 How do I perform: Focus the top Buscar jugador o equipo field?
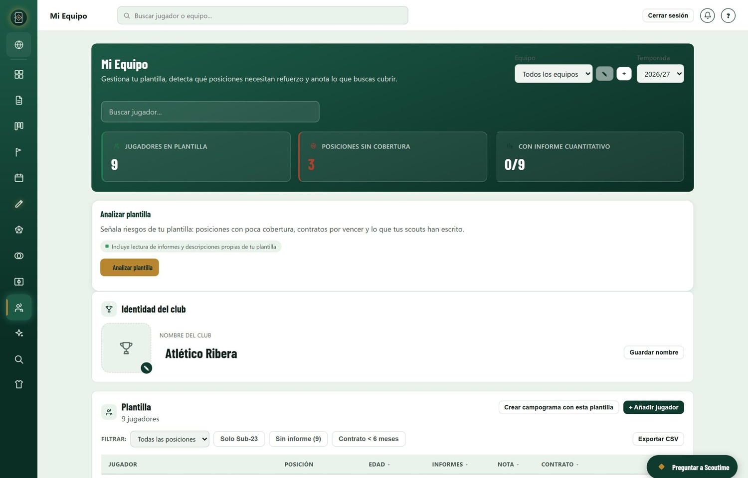click(x=263, y=15)
